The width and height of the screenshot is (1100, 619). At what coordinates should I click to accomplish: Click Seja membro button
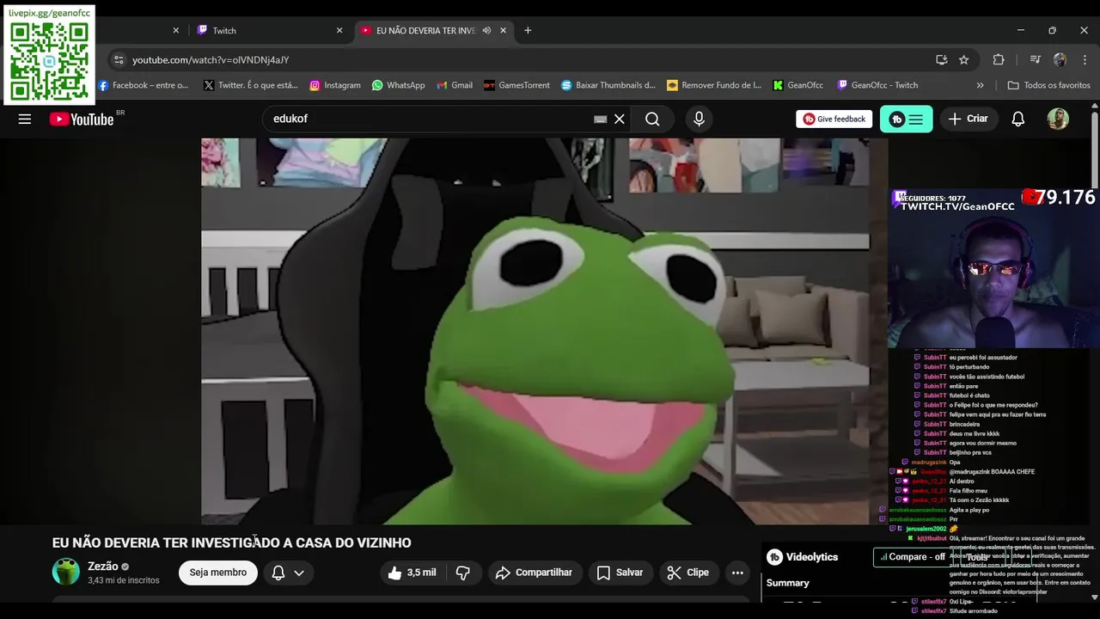[x=218, y=573]
